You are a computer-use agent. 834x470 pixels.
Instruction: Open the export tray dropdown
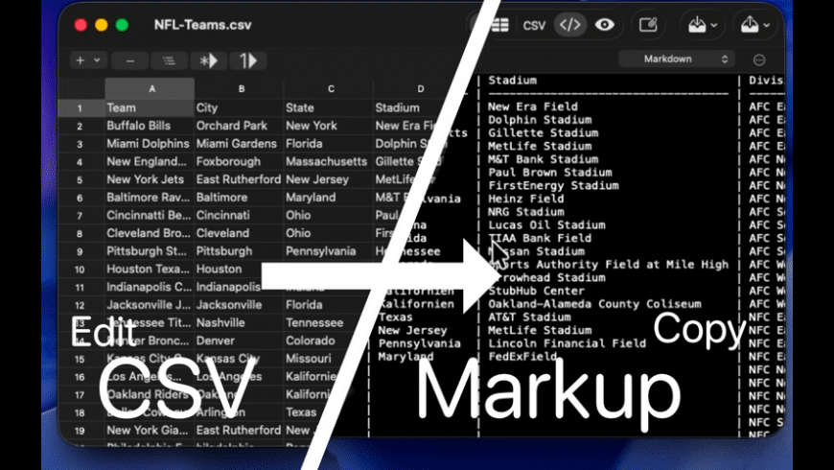tap(755, 25)
